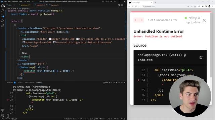
Task: Open the Manage gear menu
Action: click(x=3, y=115)
